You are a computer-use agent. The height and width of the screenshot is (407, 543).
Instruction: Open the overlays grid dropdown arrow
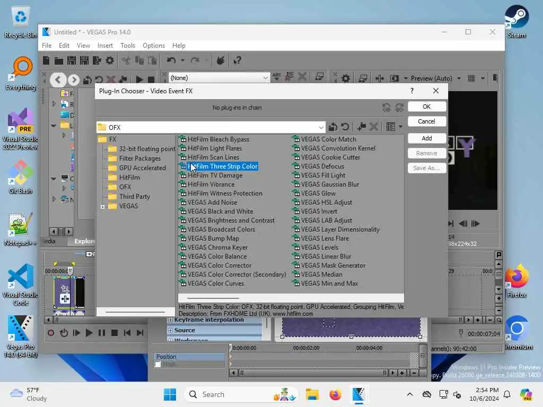coord(483,78)
